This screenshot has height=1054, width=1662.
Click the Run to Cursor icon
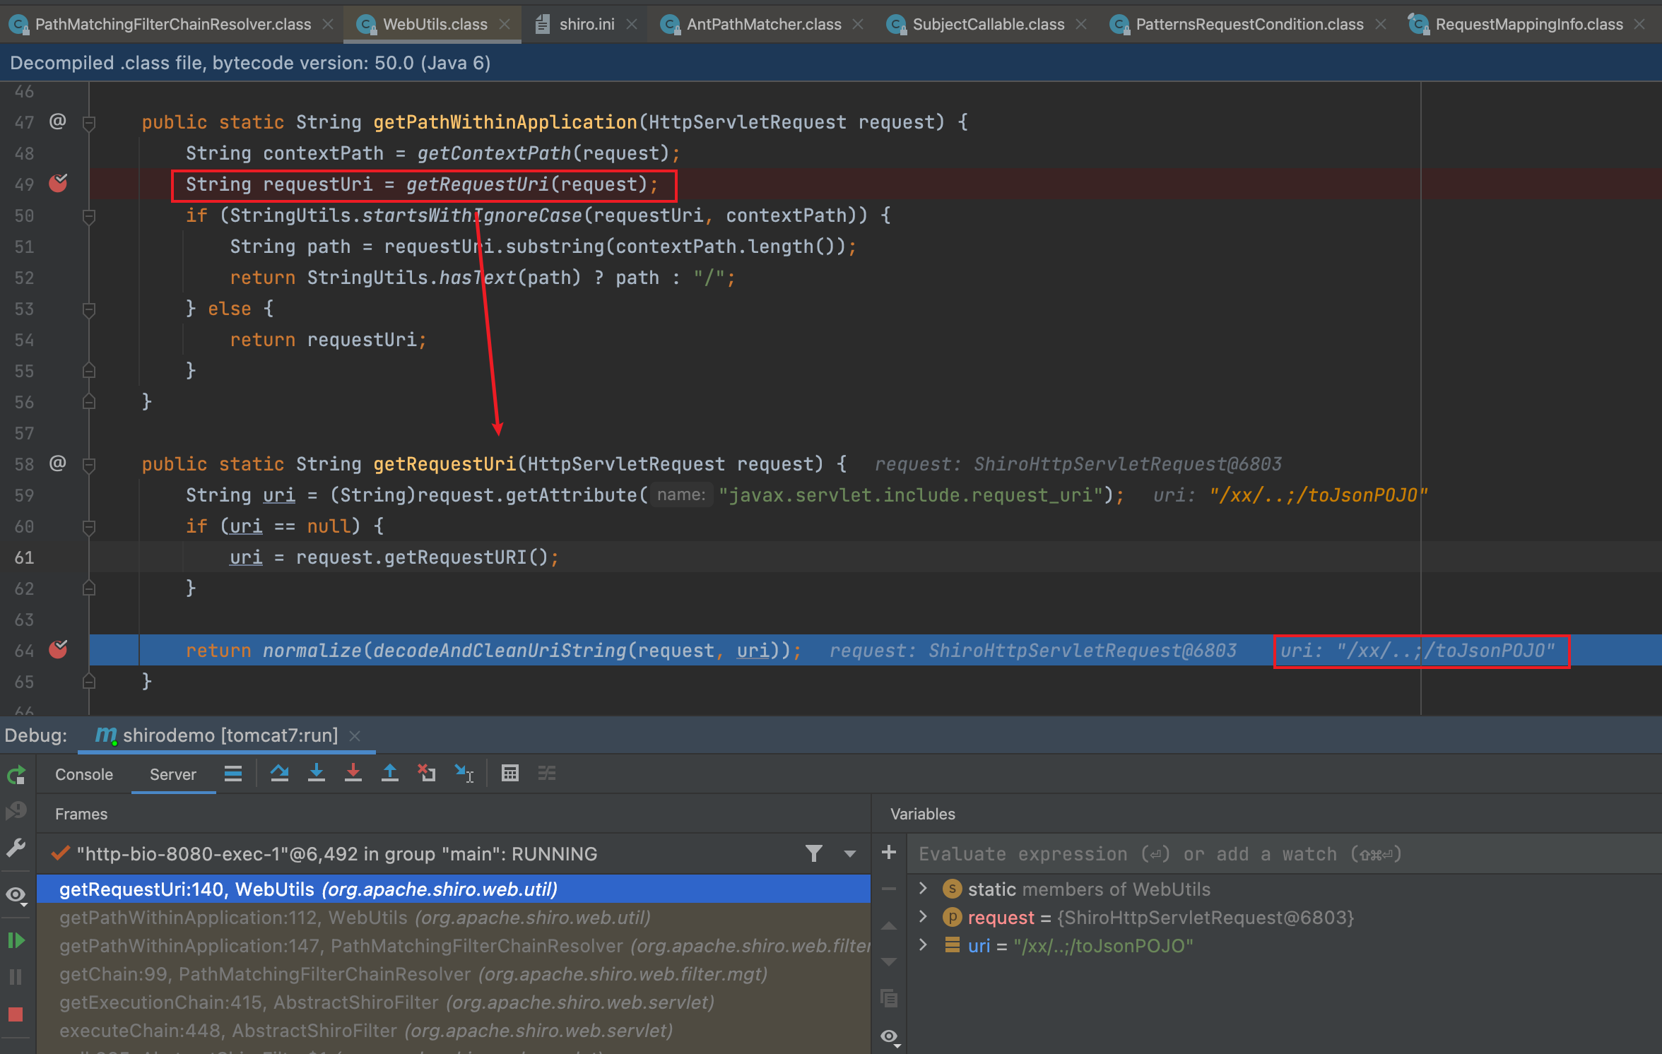pyautogui.click(x=464, y=774)
